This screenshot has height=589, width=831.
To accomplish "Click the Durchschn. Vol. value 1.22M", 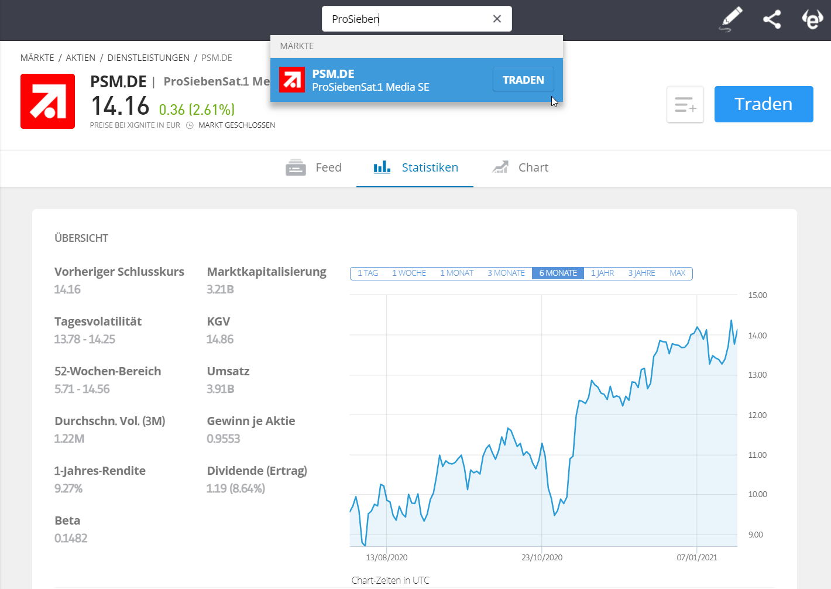I will click(69, 439).
